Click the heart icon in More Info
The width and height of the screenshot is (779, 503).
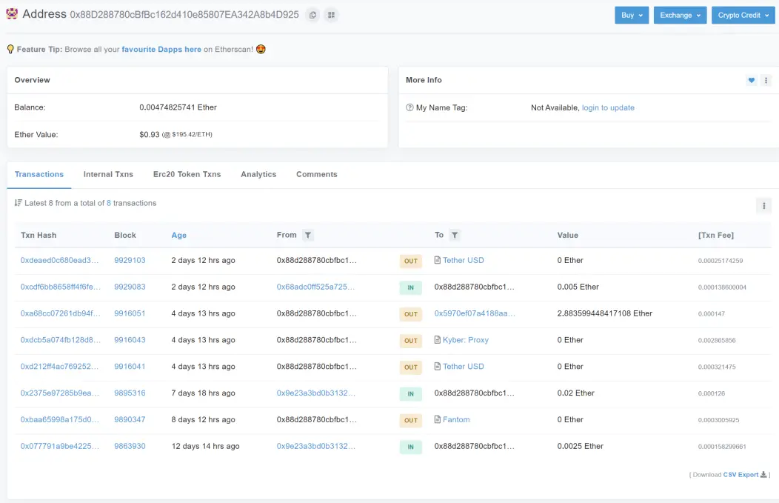click(751, 80)
